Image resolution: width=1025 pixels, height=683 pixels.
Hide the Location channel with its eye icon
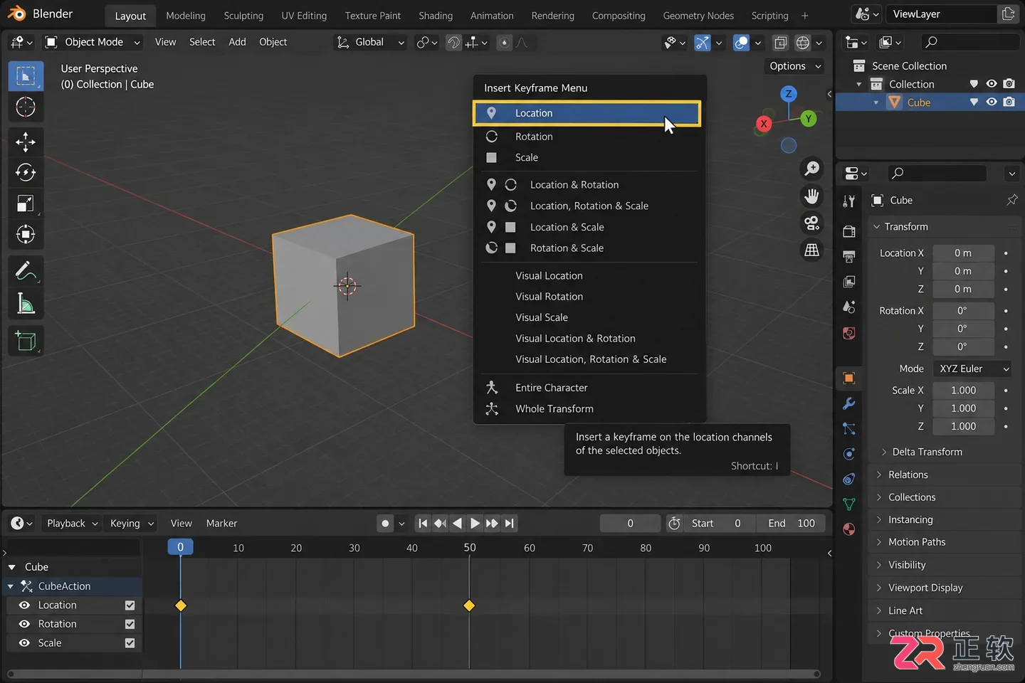pos(24,605)
